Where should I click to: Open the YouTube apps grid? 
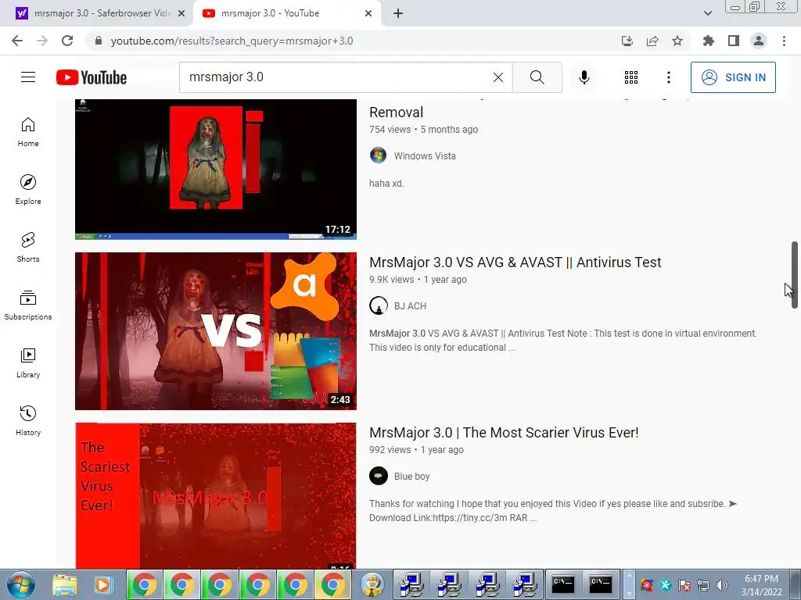click(631, 77)
